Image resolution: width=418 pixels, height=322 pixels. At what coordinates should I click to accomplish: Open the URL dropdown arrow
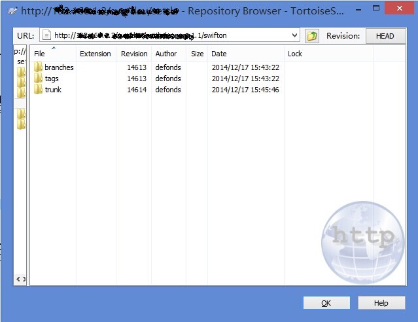point(294,35)
